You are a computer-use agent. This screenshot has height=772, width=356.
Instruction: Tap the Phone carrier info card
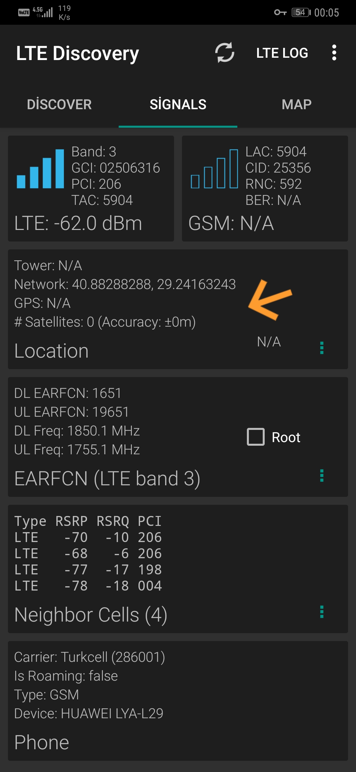point(178,701)
